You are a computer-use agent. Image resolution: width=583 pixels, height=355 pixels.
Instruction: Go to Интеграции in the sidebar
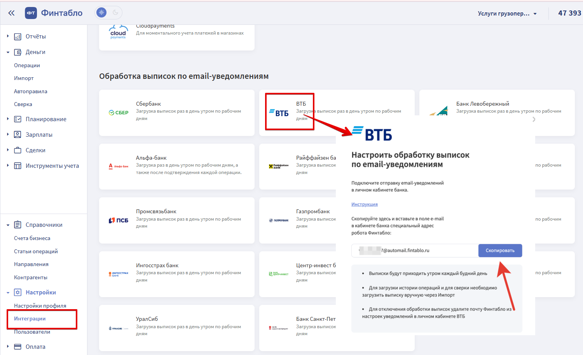(30, 318)
